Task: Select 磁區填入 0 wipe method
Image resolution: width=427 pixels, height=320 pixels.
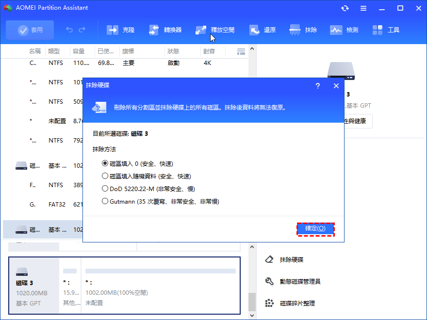Action: [137, 163]
